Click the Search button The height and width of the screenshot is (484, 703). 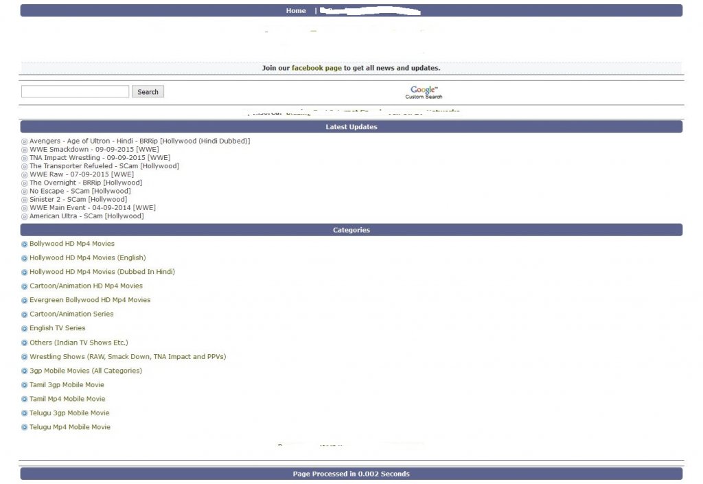coord(148,91)
